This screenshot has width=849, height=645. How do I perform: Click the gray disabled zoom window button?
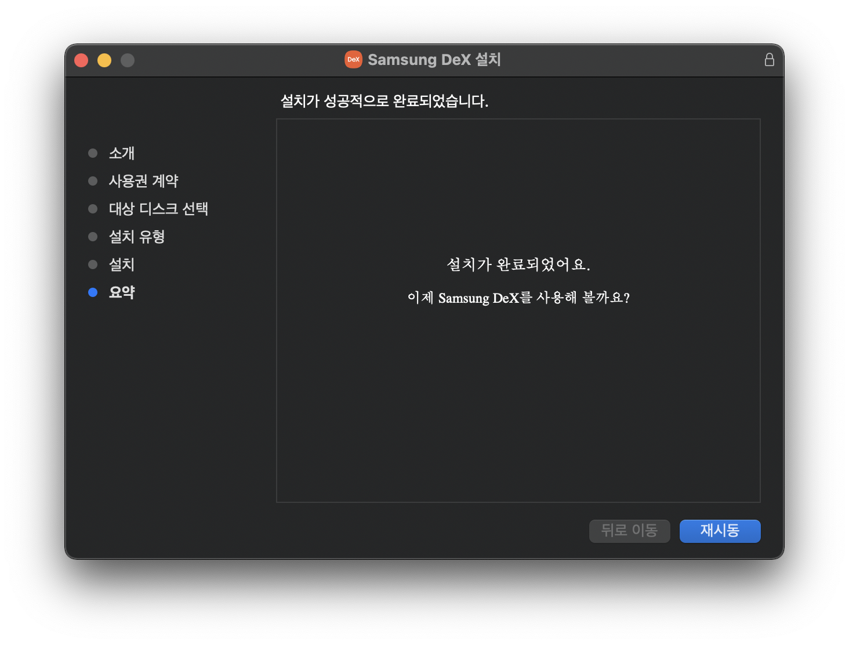pos(128,60)
